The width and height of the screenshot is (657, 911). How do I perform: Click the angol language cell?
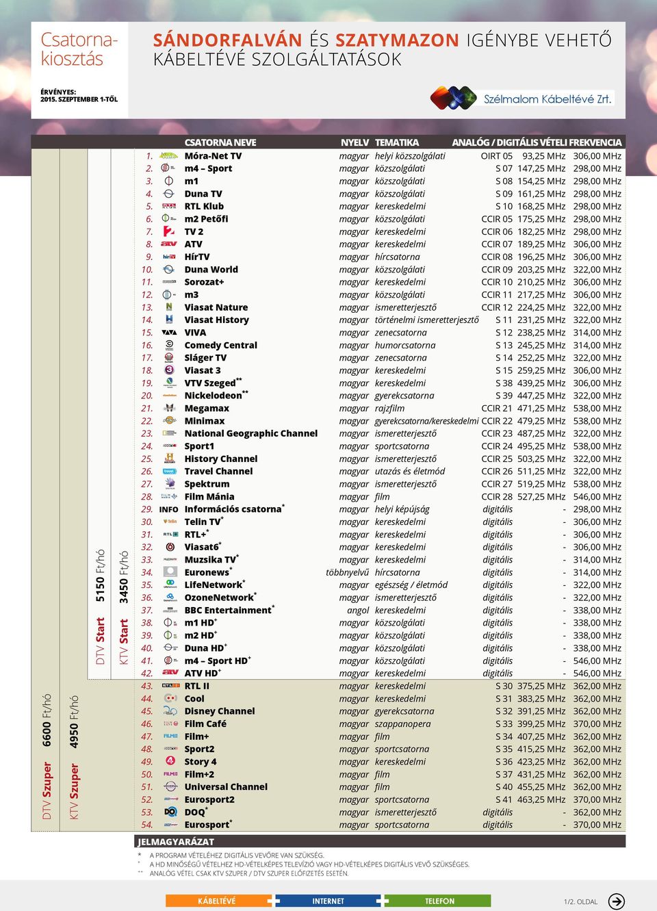point(358,610)
